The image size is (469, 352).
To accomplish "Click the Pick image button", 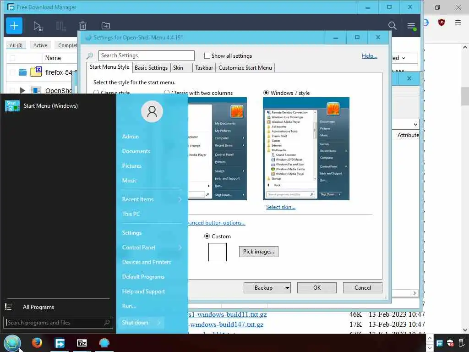I will [258, 252].
